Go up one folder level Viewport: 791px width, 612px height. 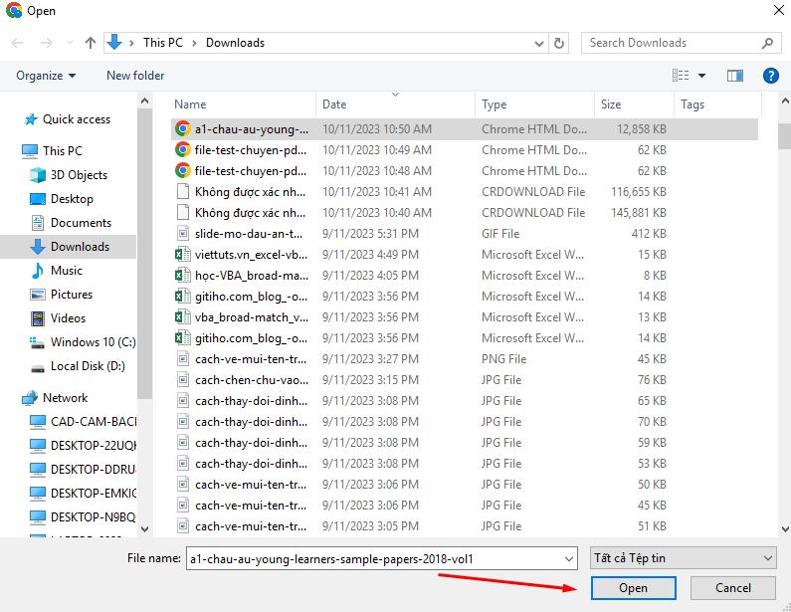[x=91, y=43]
